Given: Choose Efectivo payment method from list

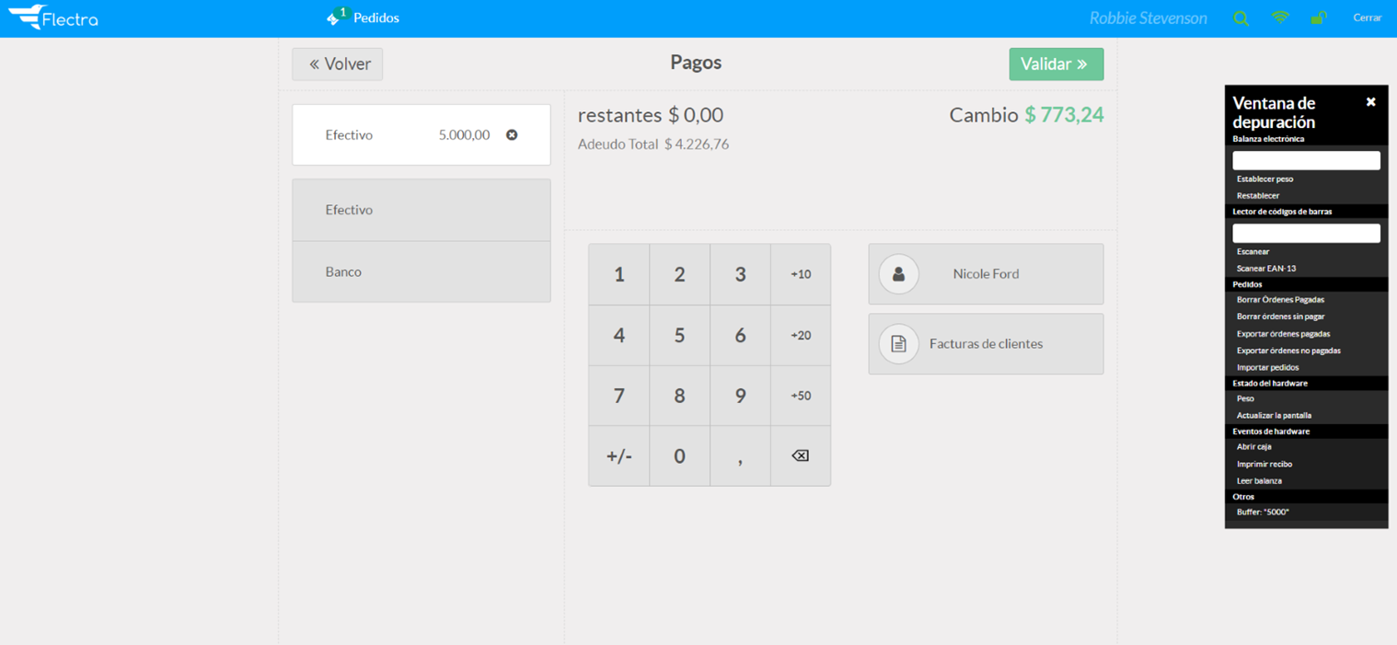Looking at the screenshot, I should (421, 211).
